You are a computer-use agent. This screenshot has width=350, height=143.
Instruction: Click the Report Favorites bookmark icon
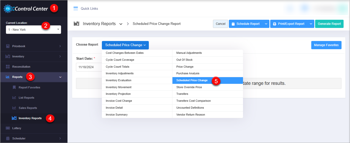[x=14, y=87]
